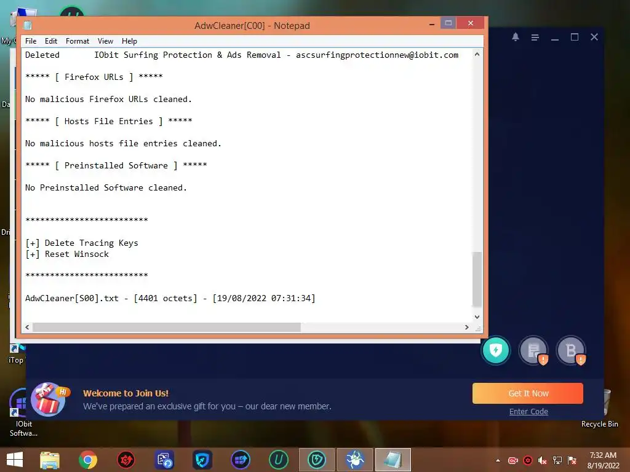Switch to the green shield app taskbar button
This screenshot has width=630, height=472.
click(317, 460)
